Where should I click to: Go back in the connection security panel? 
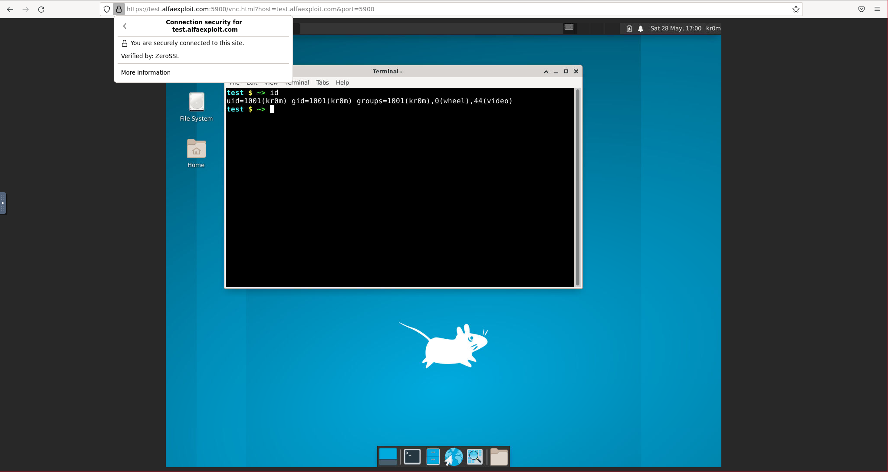tap(125, 26)
